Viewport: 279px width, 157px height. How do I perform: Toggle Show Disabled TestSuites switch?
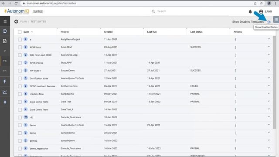(269, 22)
